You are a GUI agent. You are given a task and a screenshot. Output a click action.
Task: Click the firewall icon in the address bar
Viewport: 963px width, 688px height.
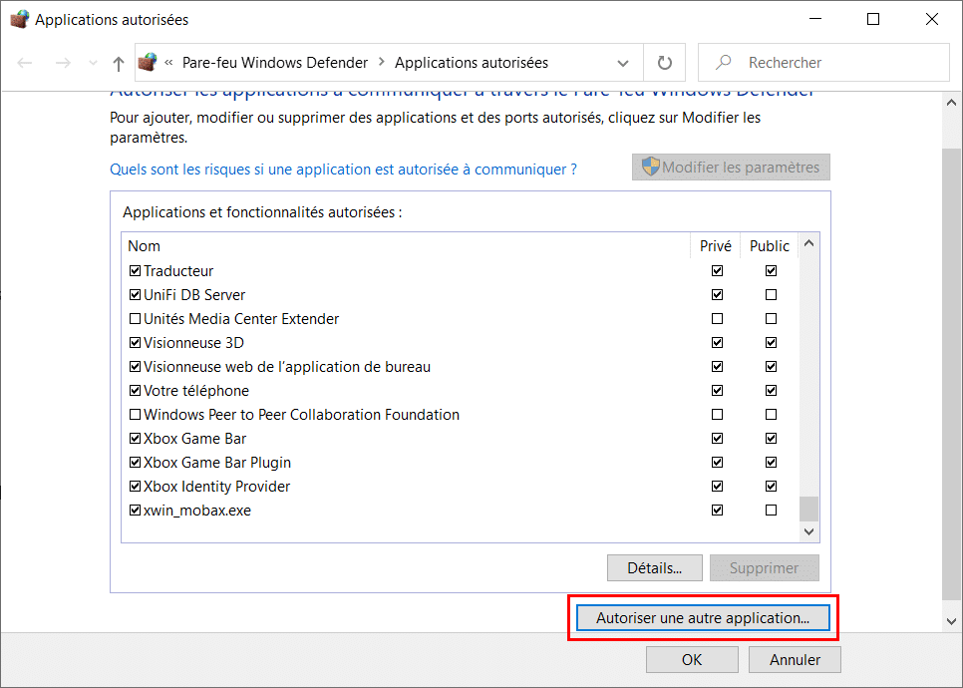pos(148,62)
